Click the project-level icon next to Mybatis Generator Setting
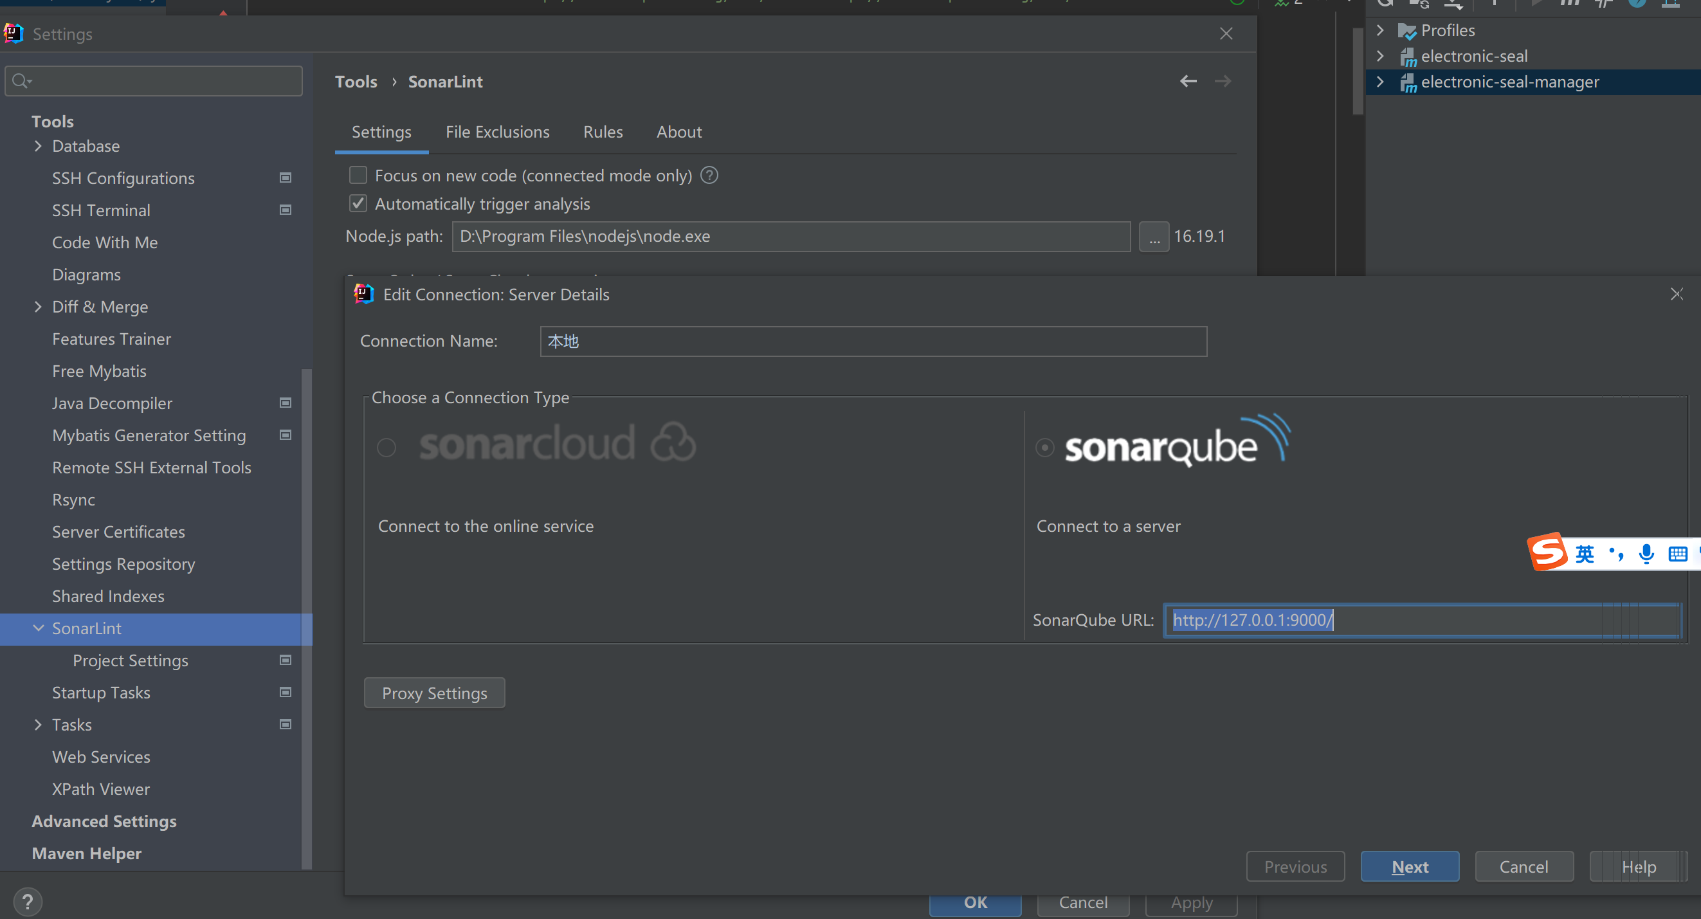1701x919 pixels. pos(286,435)
